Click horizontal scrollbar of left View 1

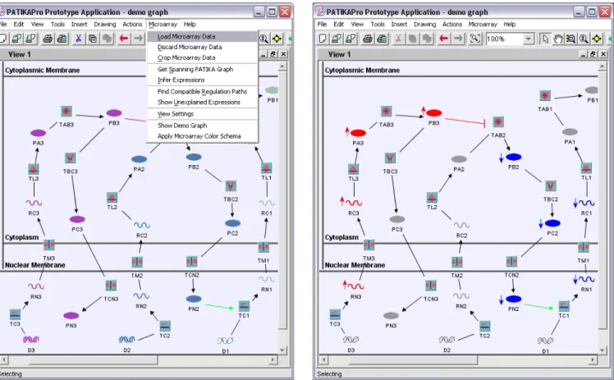[x=94, y=359]
